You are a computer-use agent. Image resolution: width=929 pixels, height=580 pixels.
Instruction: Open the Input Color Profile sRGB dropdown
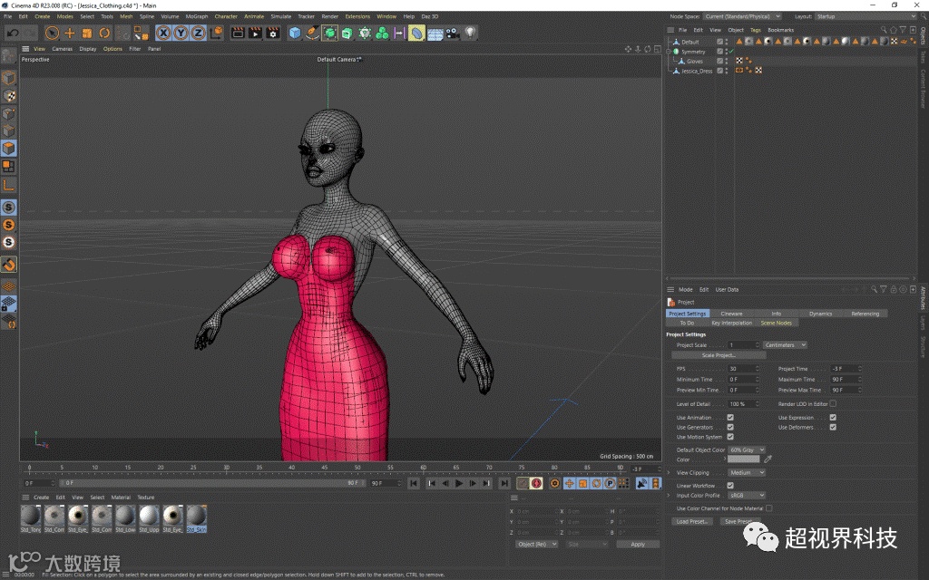(748, 496)
